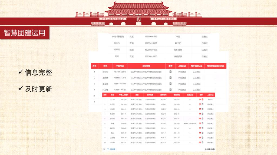277x155 pixels.
Task: Click the page [1] indicator
Action: tap(104, 149)
